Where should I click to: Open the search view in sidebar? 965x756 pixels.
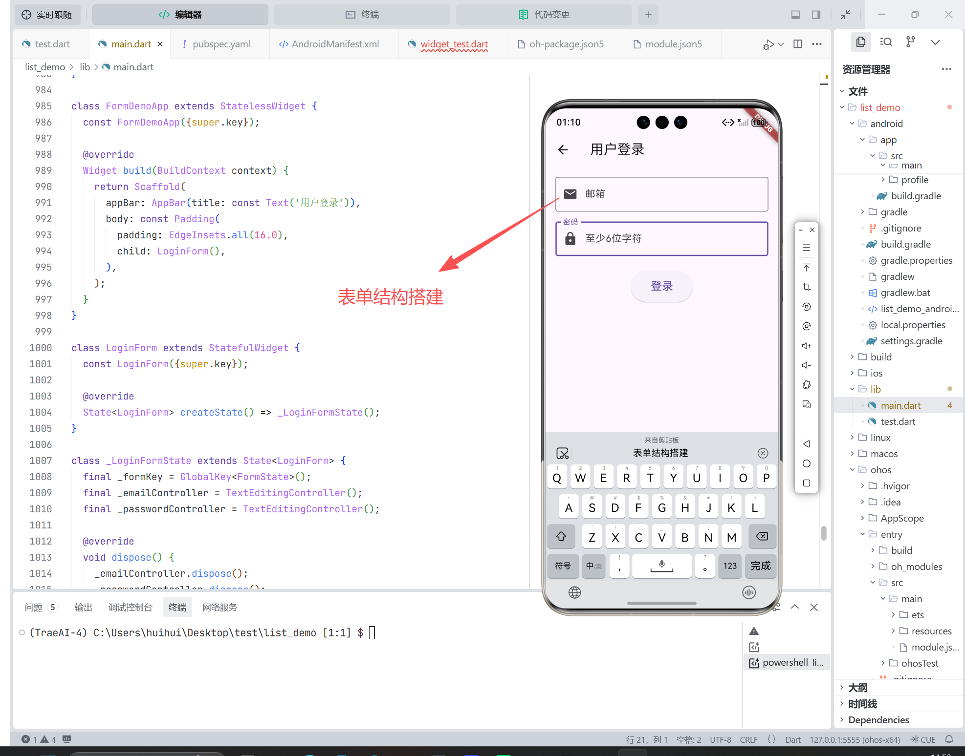click(x=886, y=42)
